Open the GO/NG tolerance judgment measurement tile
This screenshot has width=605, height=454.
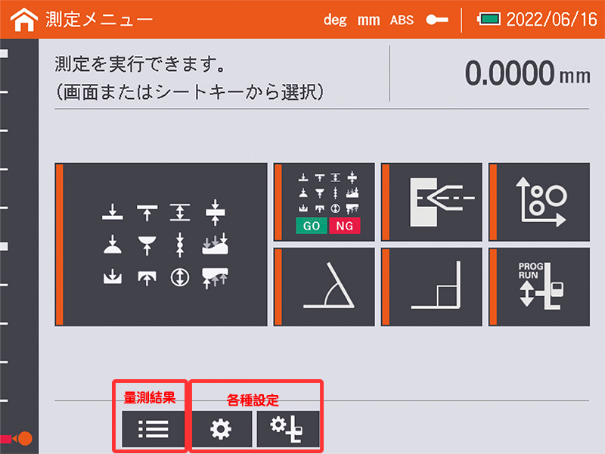[x=324, y=202]
